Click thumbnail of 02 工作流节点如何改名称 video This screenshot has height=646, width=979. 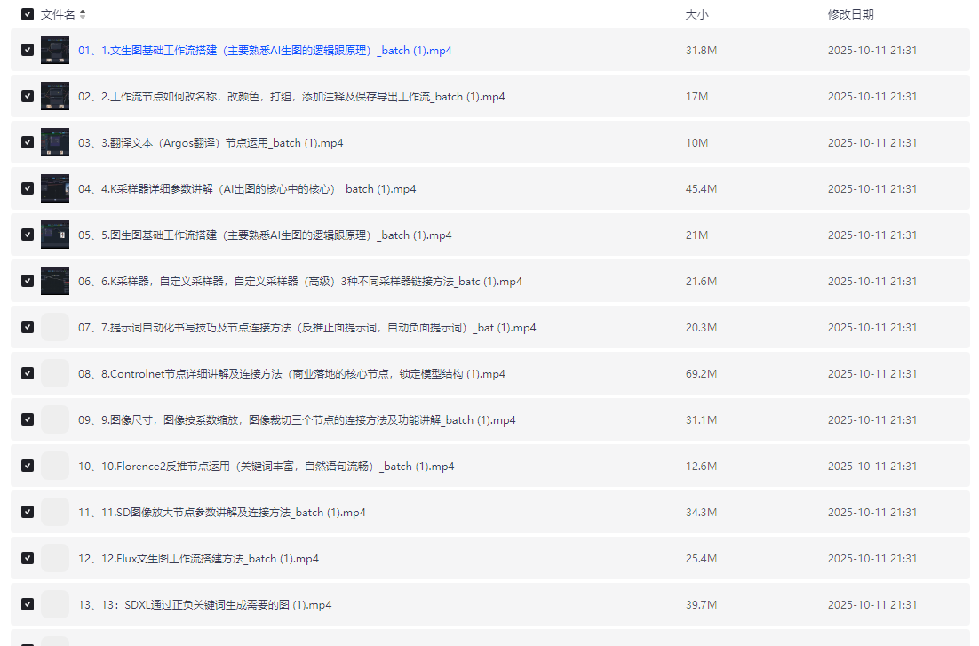(x=55, y=96)
